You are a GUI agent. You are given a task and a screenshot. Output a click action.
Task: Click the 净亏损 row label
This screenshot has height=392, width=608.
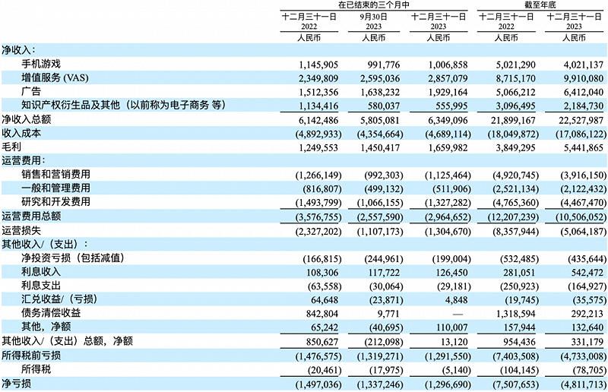16,384
